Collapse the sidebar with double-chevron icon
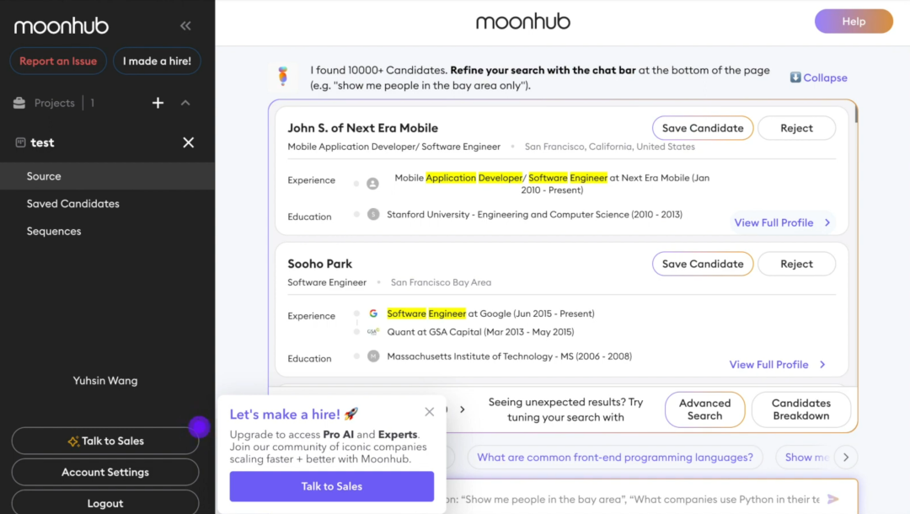910x514 pixels. [x=185, y=25]
